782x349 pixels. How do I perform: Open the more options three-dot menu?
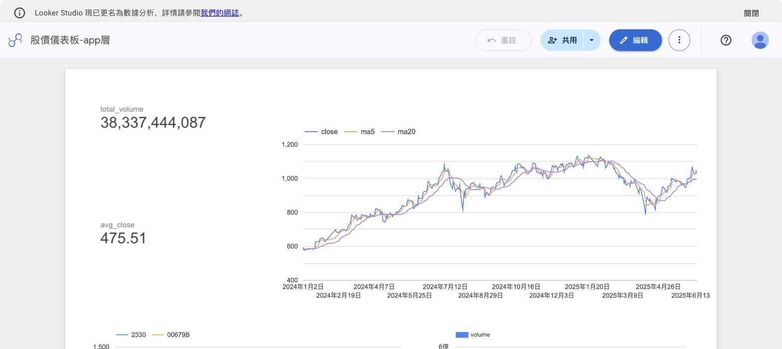pyautogui.click(x=679, y=40)
